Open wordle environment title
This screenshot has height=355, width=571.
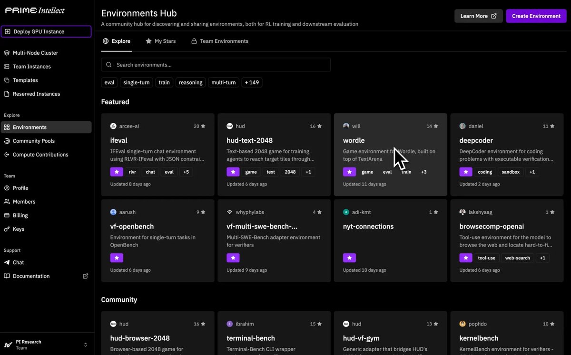coord(354,140)
